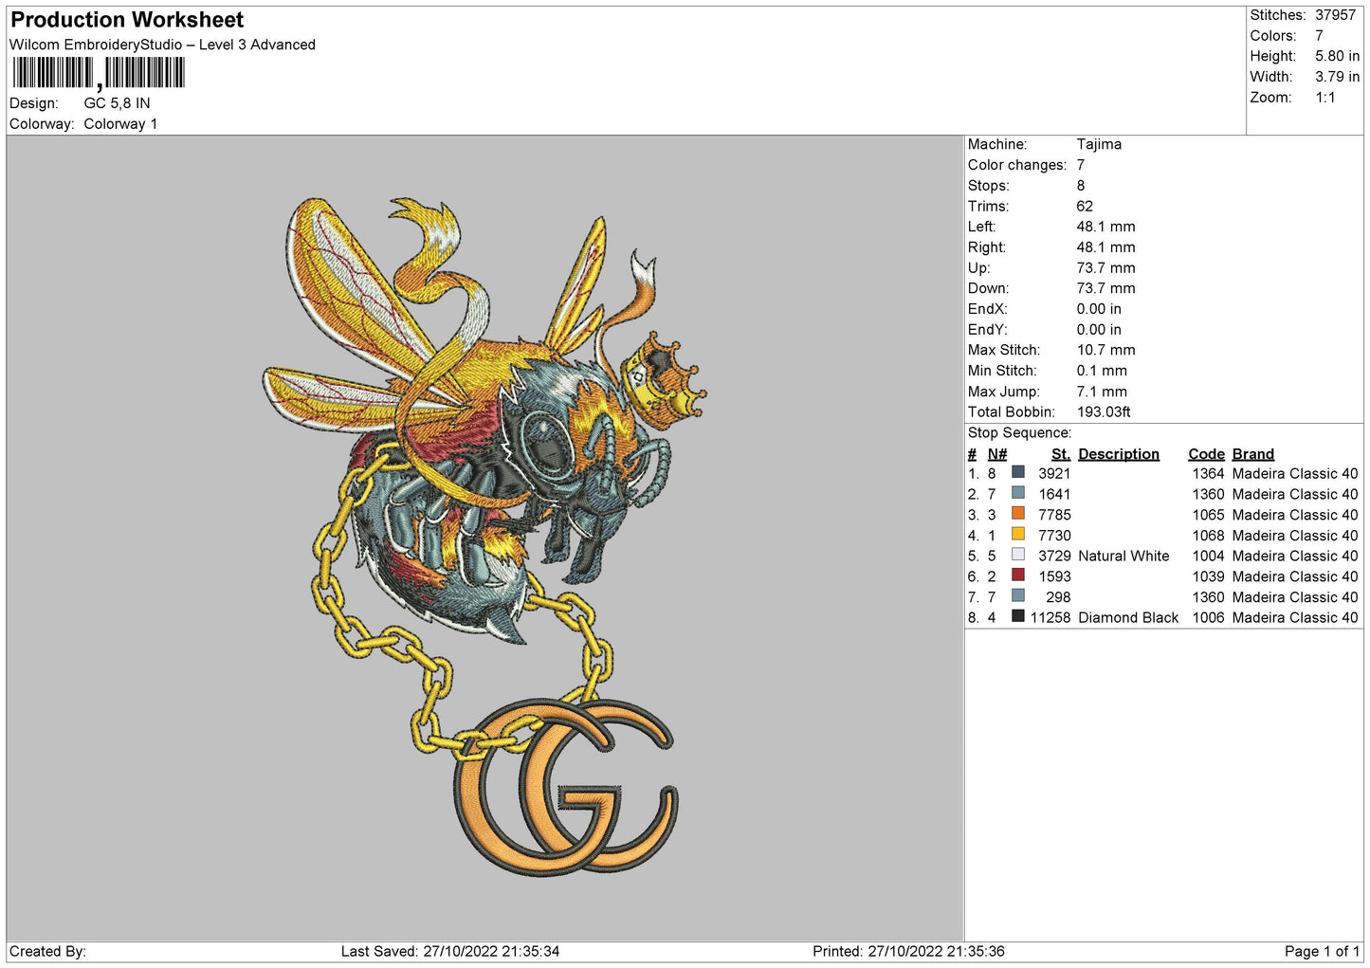This screenshot has width=1370, height=968.
Task: Click thread code '1068'
Action: (x=1208, y=535)
